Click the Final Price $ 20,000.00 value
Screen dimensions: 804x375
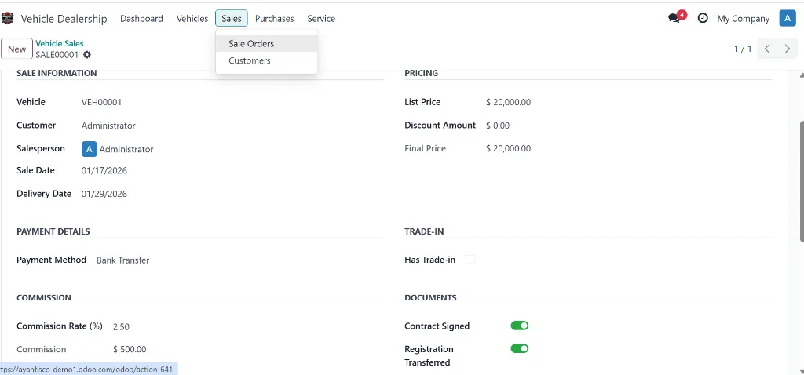pyautogui.click(x=508, y=148)
